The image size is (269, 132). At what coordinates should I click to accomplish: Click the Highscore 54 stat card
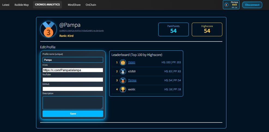tap(207, 29)
